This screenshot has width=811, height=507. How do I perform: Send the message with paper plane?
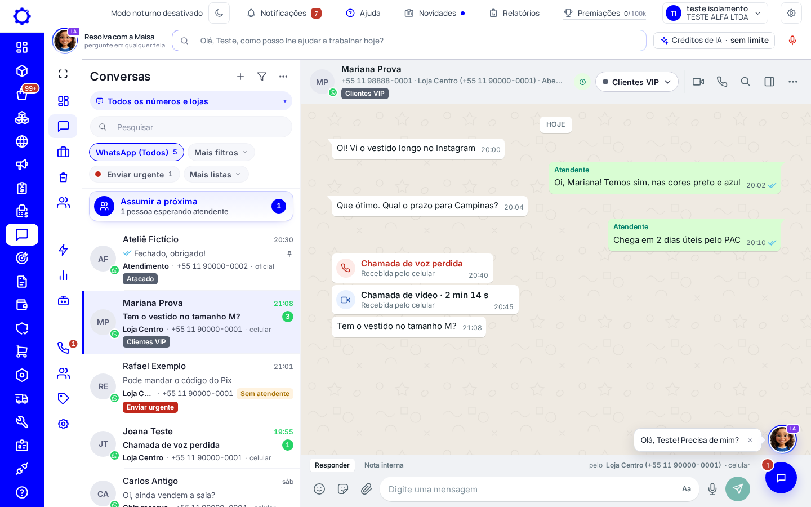pyautogui.click(x=738, y=489)
